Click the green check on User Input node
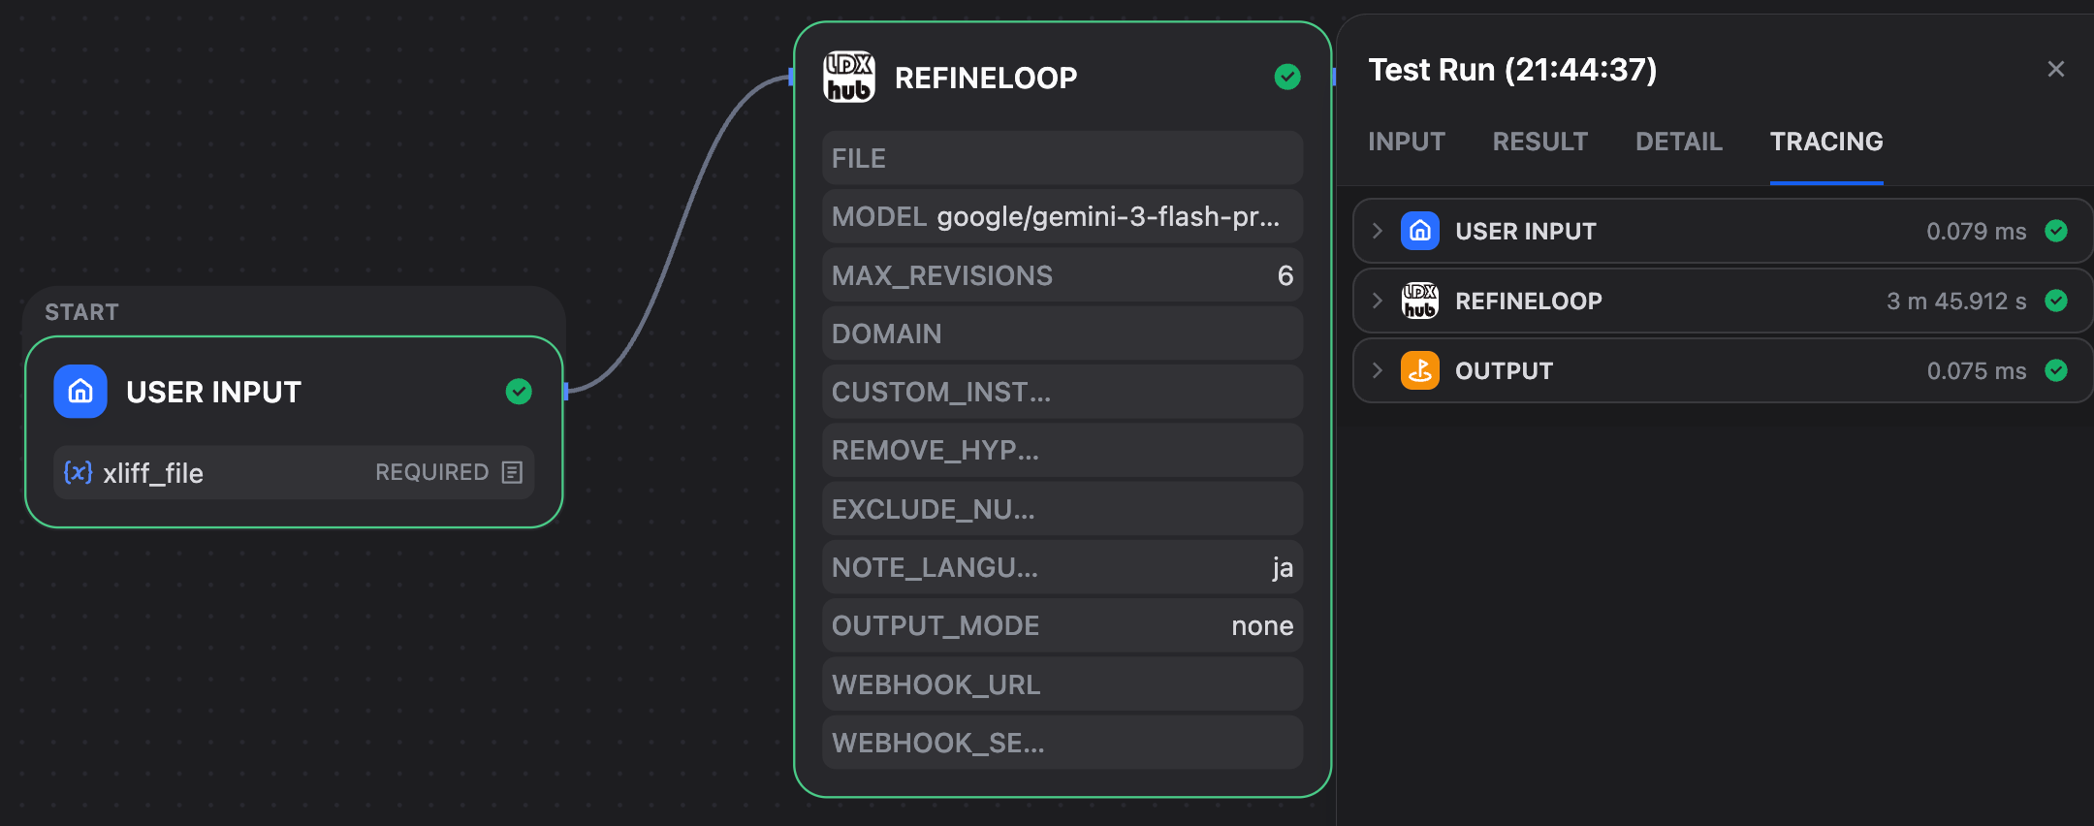 pos(519,392)
